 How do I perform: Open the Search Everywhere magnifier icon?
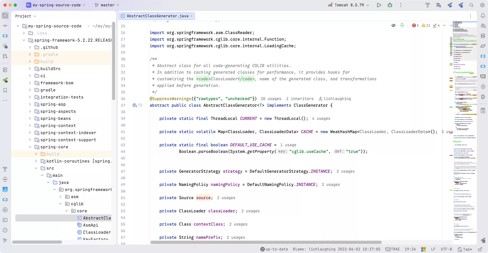tap(471, 5)
